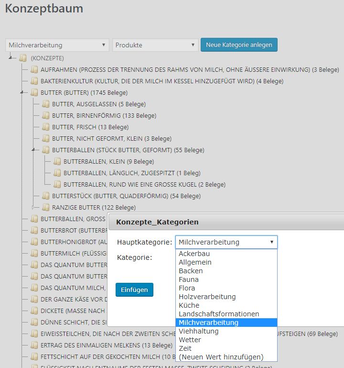Click folder icon of BUTTERBALLEN, KLEIN
This screenshot has width=344, height=368.
[57, 161]
